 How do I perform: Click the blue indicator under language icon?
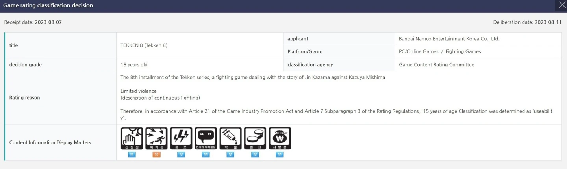206,154
